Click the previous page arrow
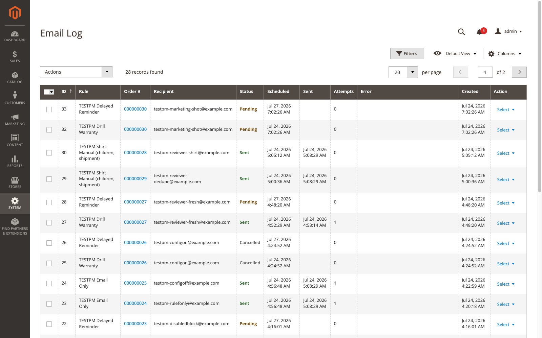 460,72
